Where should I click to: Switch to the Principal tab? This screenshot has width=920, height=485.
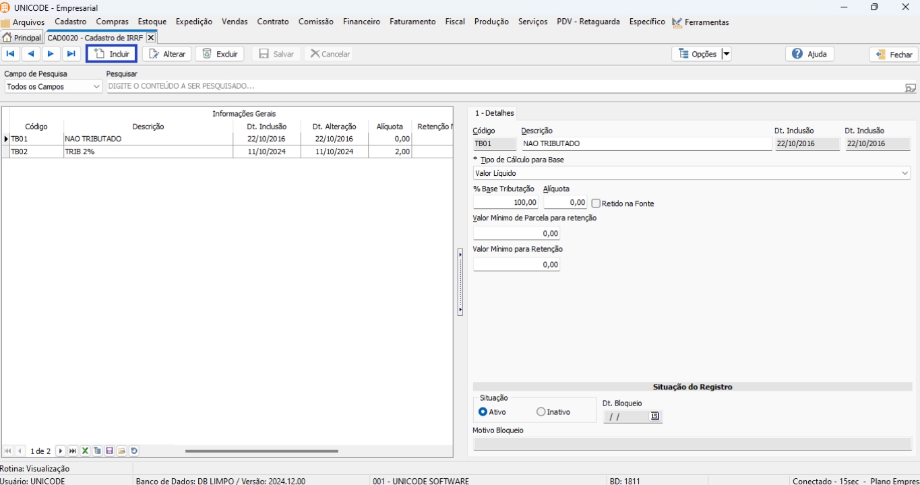click(22, 38)
